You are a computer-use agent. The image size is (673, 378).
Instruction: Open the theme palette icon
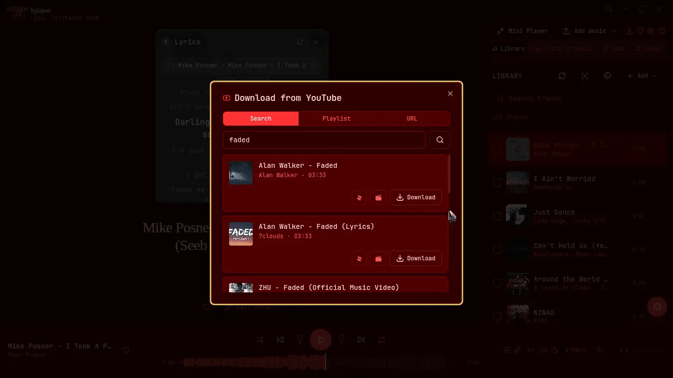(640, 31)
